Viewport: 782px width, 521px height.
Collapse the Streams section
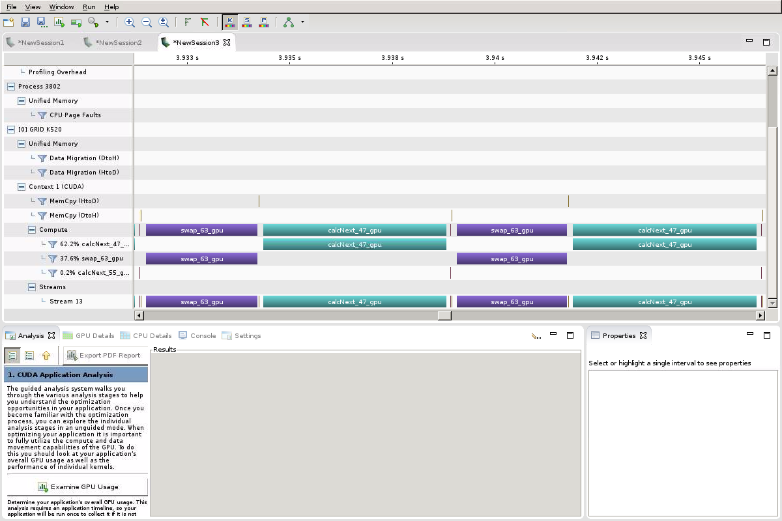[32, 287]
